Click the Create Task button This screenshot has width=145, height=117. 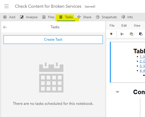coord(53,40)
